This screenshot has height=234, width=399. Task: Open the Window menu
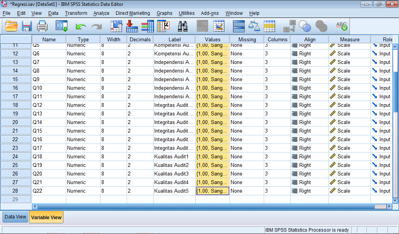click(234, 13)
